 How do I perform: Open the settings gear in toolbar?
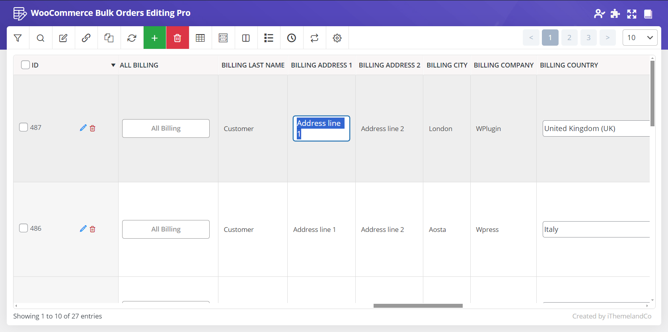click(337, 38)
